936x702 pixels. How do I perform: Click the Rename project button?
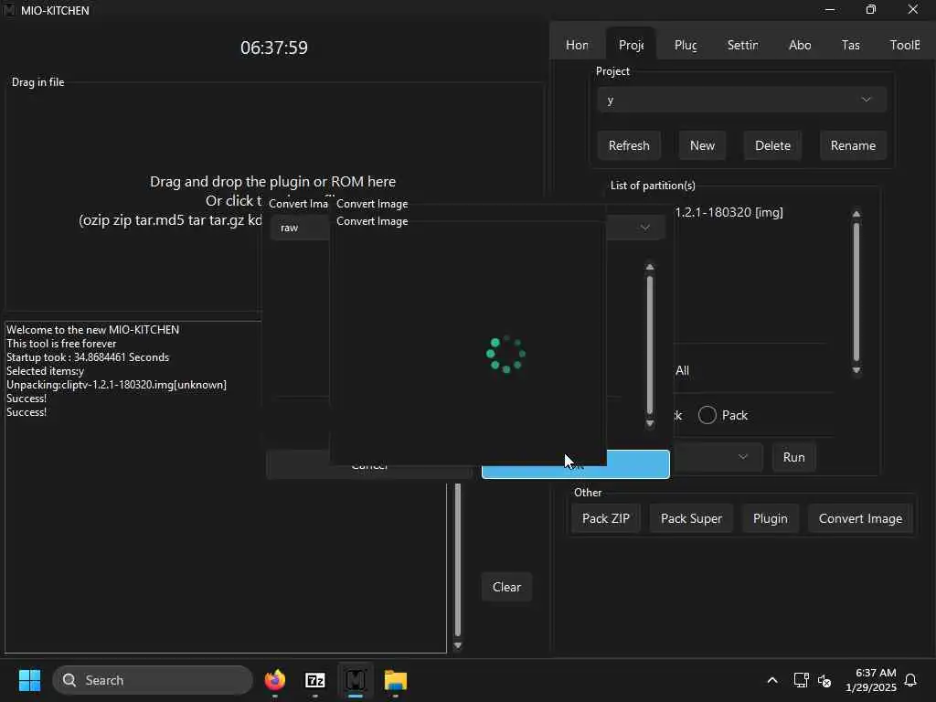click(853, 145)
